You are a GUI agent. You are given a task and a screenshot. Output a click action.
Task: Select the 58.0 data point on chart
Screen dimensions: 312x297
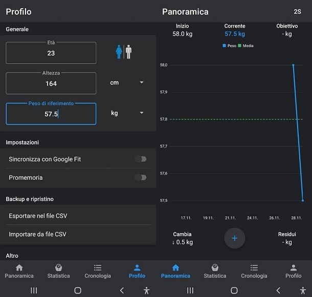coord(293,65)
